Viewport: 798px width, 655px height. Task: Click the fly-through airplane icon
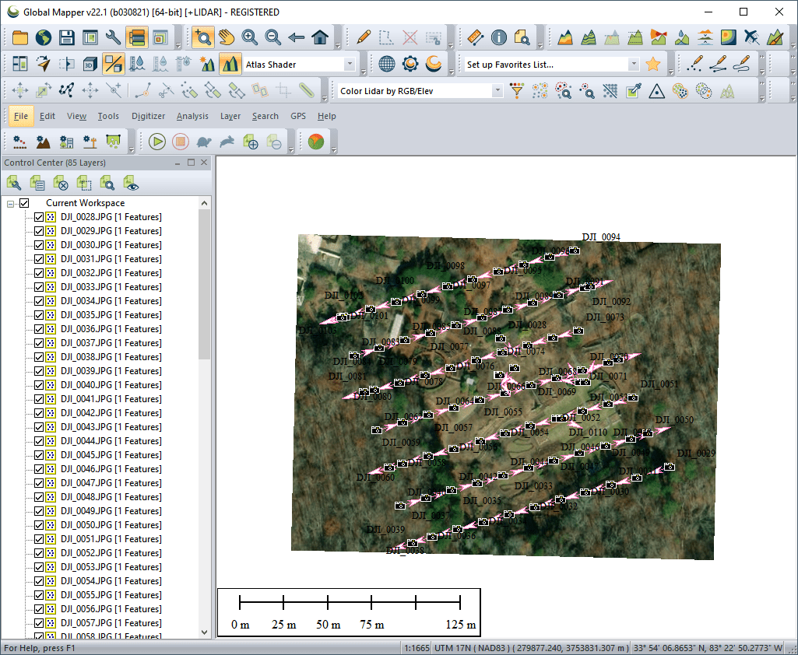pos(752,37)
